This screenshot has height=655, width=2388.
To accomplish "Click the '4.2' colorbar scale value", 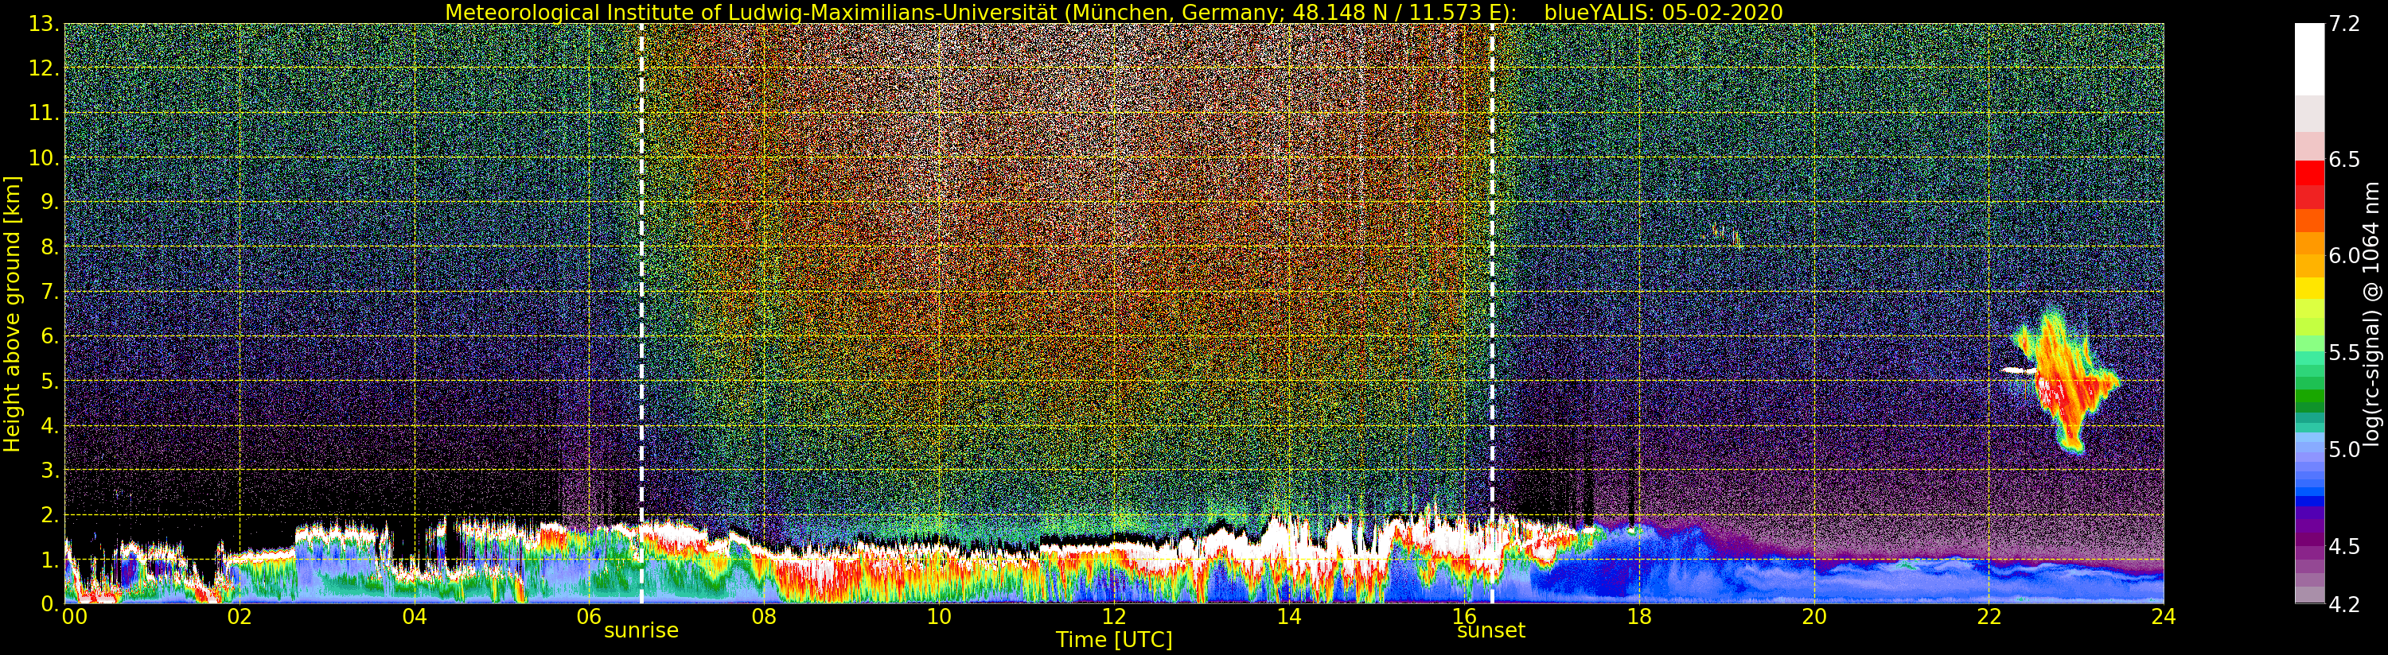I will click(x=2344, y=604).
